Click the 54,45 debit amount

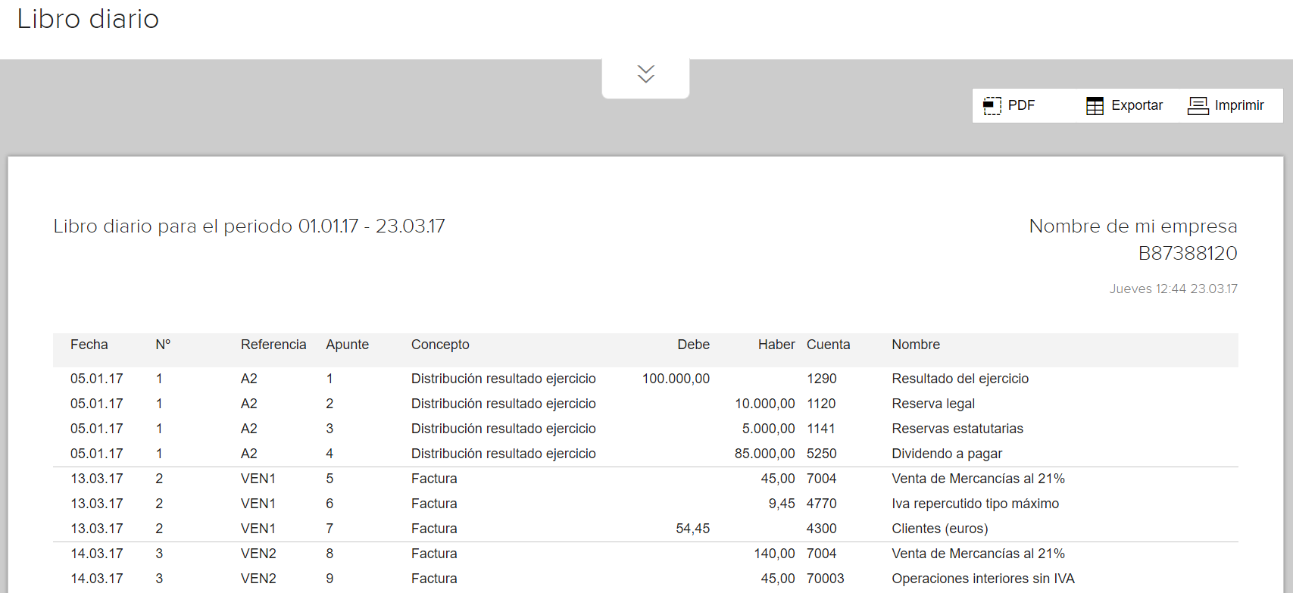(x=693, y=529)
